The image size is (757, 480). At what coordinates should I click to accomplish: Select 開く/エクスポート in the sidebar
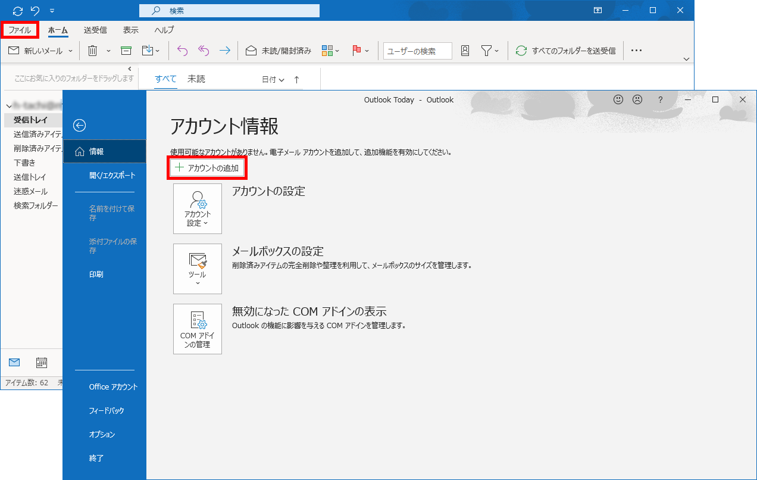tap(112, 176)
